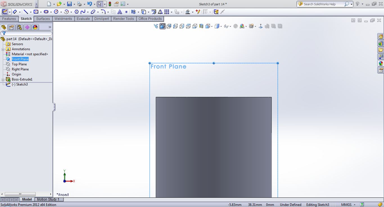
Task: Click the Save icon
Action: point(69,4)
